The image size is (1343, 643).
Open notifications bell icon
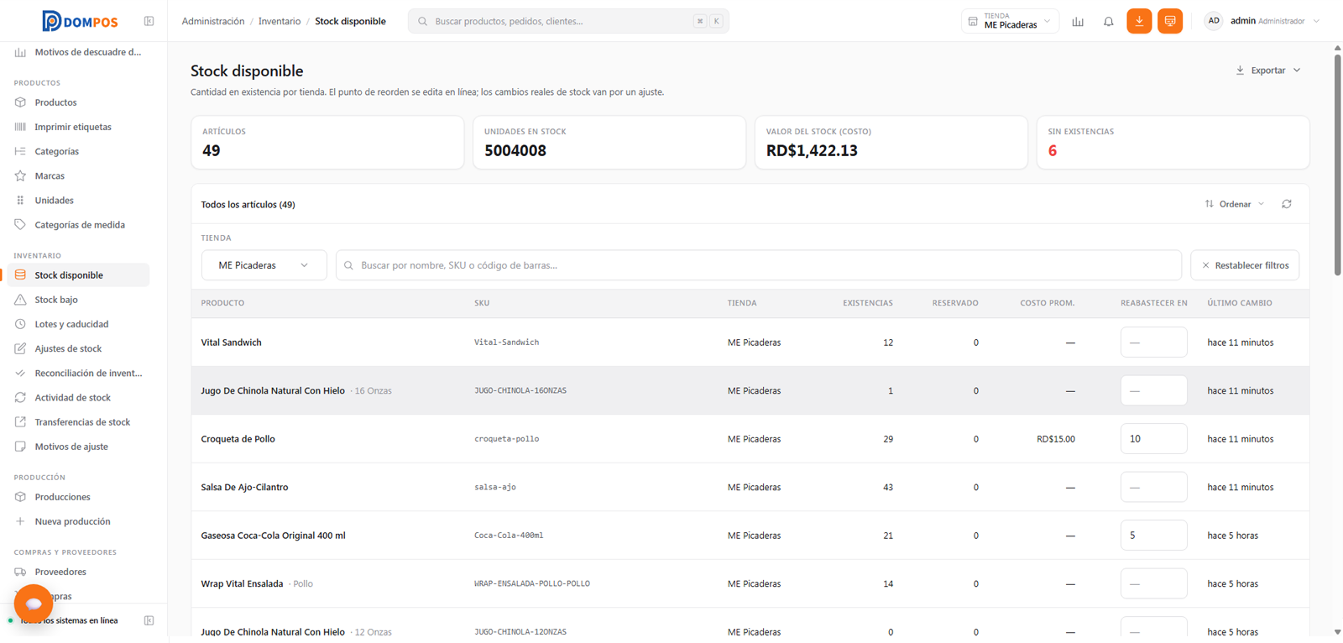pos(1108,21)
